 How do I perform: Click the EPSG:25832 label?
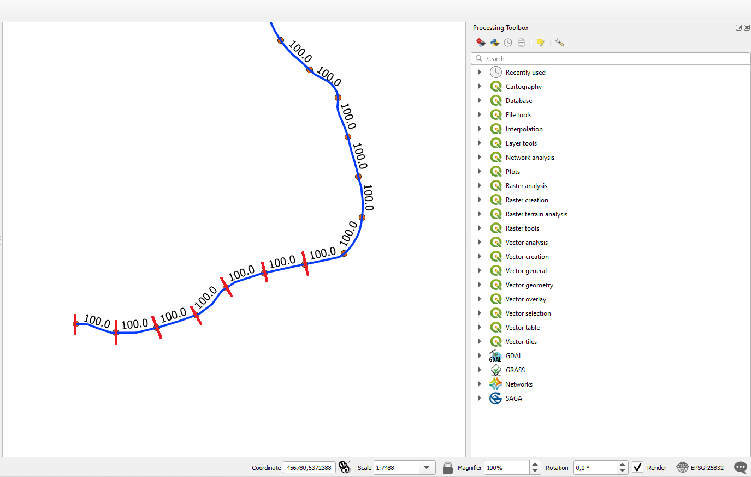point(707,467)
